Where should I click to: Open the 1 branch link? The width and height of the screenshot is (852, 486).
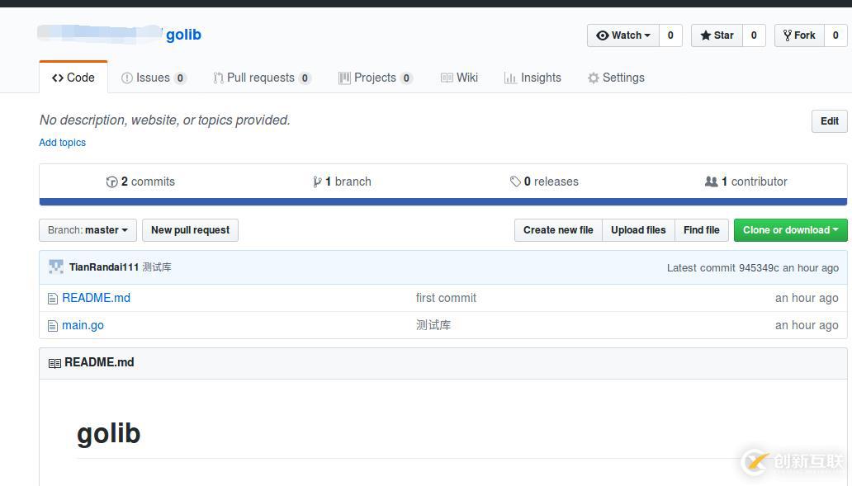pyautogui.click(x=343, y=182)
